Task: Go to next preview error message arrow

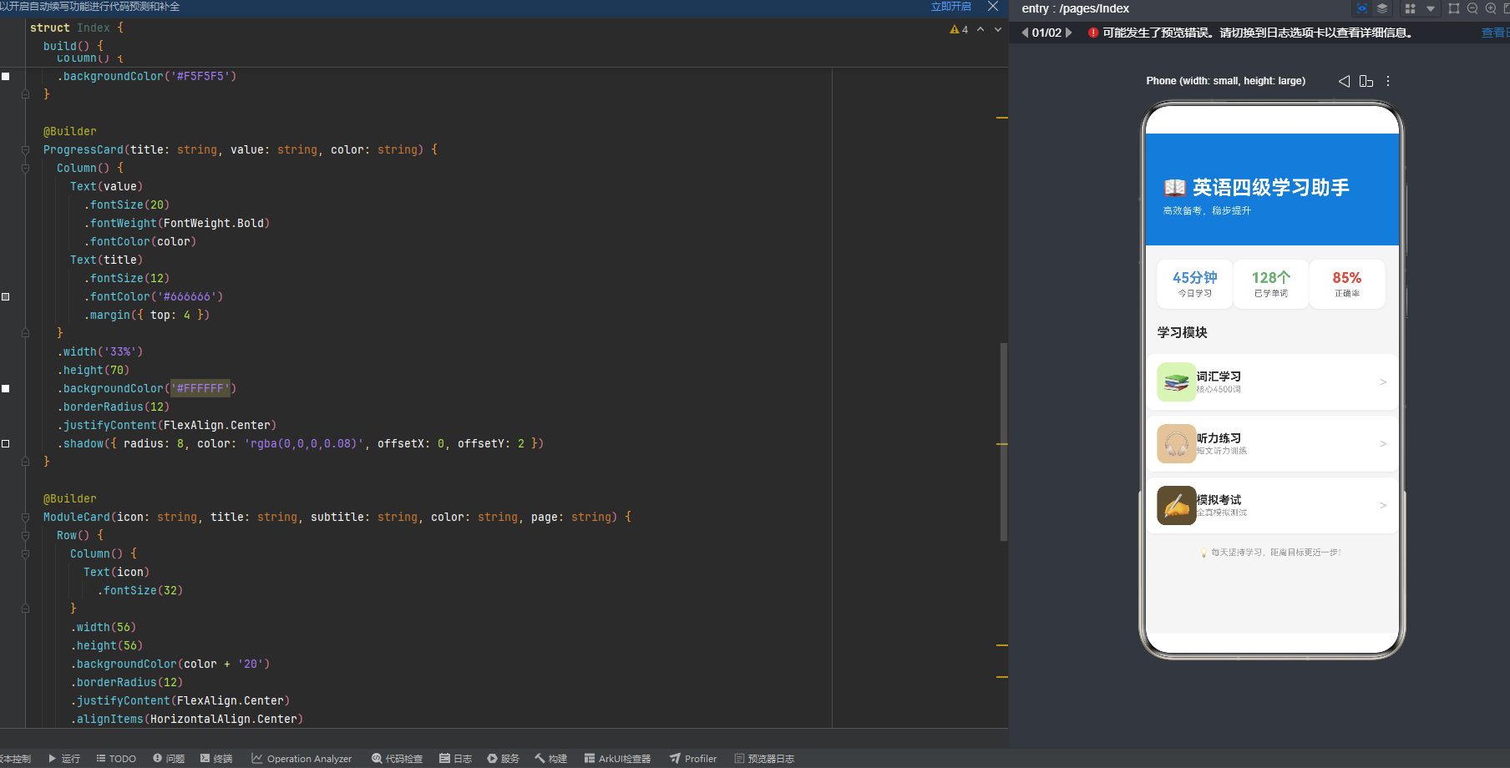Action: [x=1069, y=33]
